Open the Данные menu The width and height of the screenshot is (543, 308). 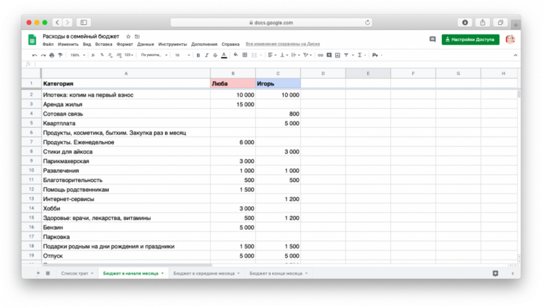point(145,44)
